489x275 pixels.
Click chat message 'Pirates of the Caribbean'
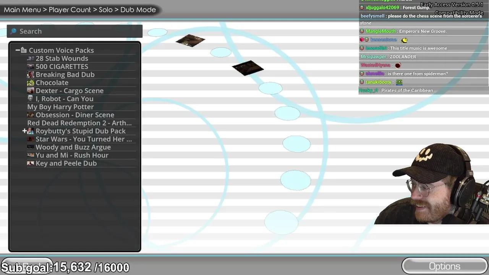coord(407,91)
